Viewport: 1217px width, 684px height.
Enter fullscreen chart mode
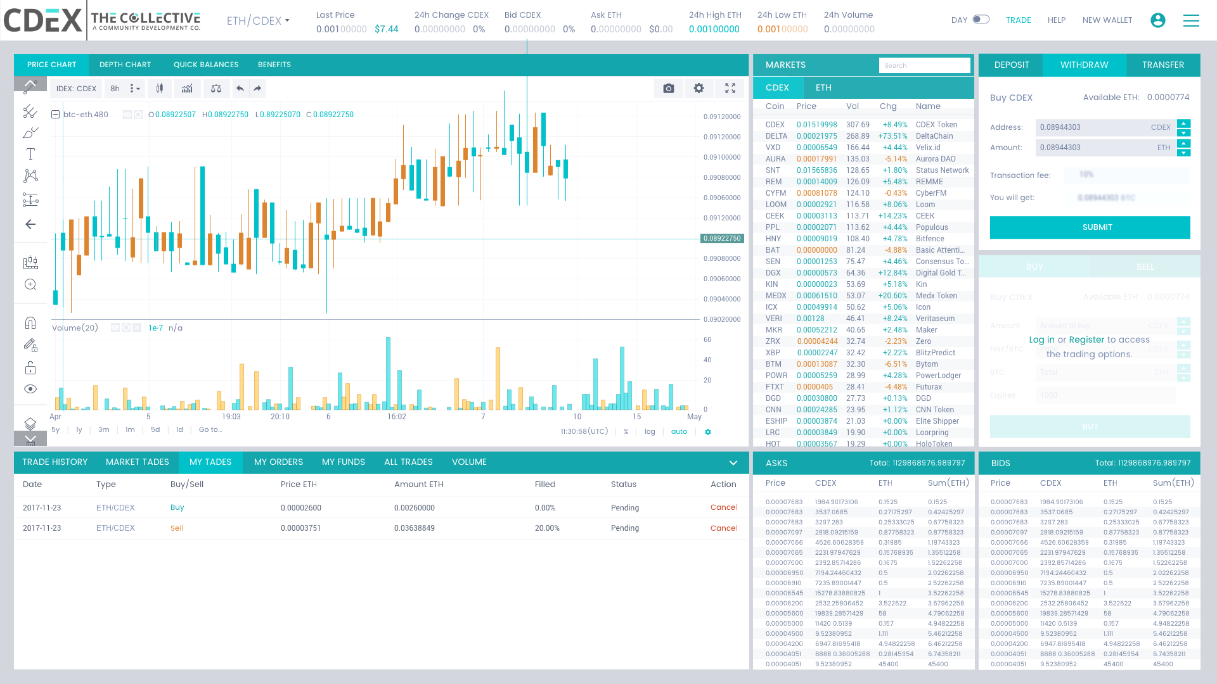click(x=730, y=89)
